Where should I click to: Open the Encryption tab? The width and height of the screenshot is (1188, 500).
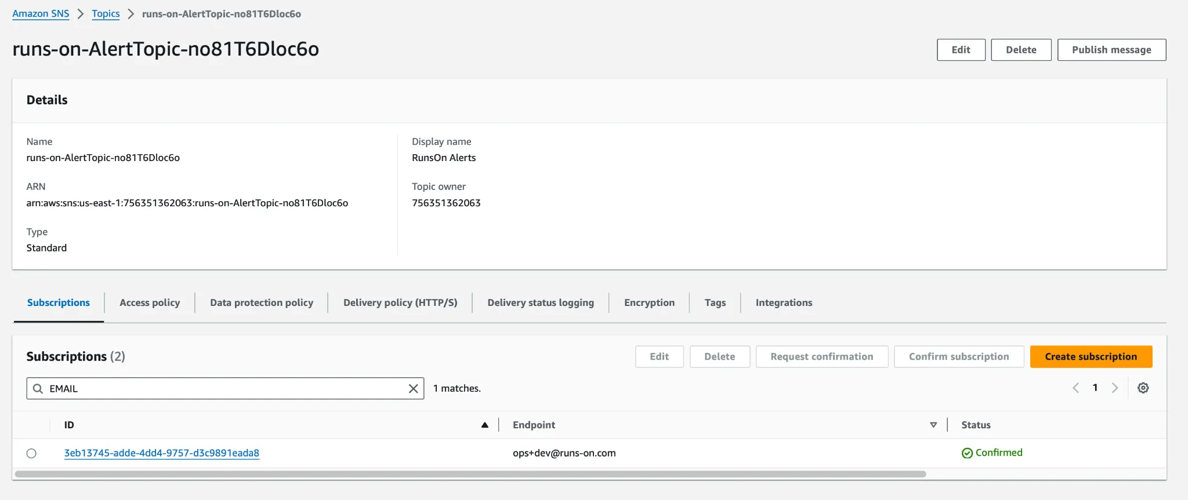(649, 302)
